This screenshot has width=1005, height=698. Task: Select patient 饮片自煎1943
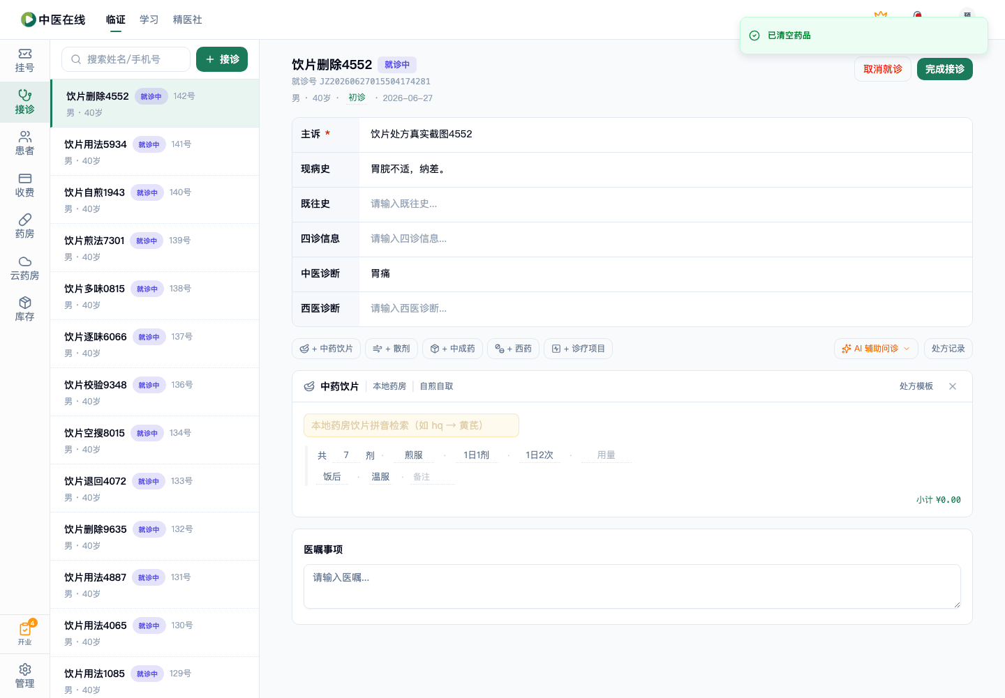155,199
